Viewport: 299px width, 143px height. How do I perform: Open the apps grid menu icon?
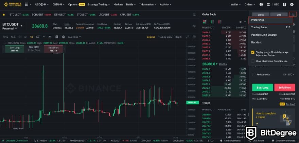(x=27, y=4)
